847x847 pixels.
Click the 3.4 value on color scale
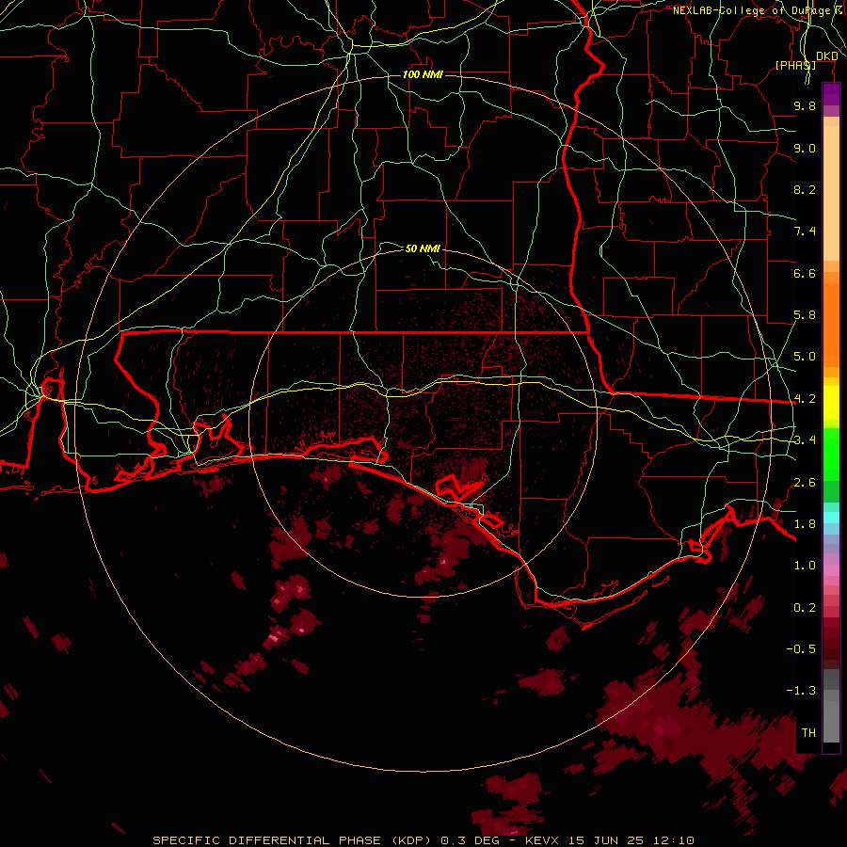pyautogui.click(x=805, y=440)
